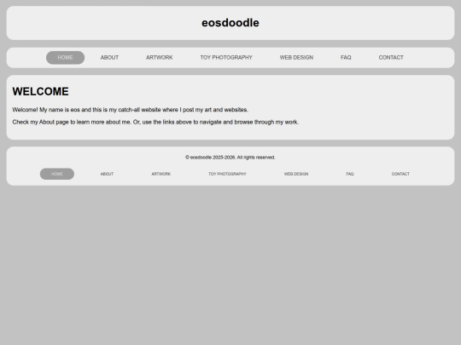Open ABOUT in the top navigation bar

[x=109, y=58]
